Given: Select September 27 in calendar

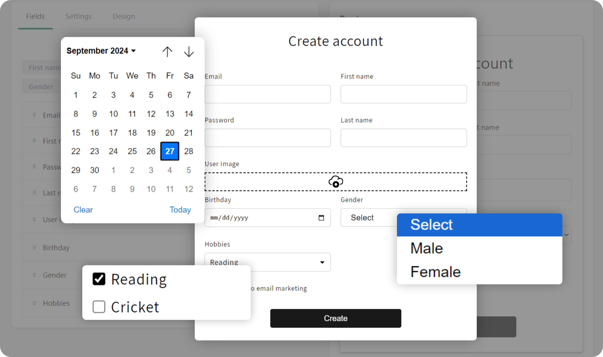Looking at the screenshot, I should pos(170,151).
